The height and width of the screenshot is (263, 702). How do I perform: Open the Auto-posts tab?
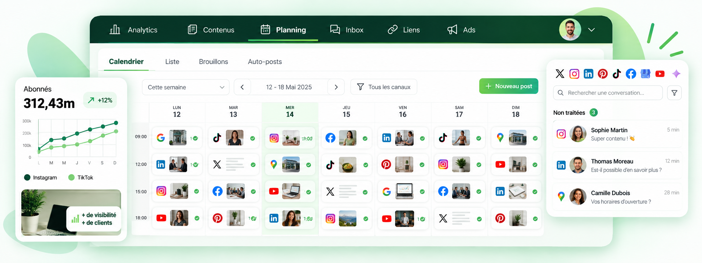click(x=265, y=62)
